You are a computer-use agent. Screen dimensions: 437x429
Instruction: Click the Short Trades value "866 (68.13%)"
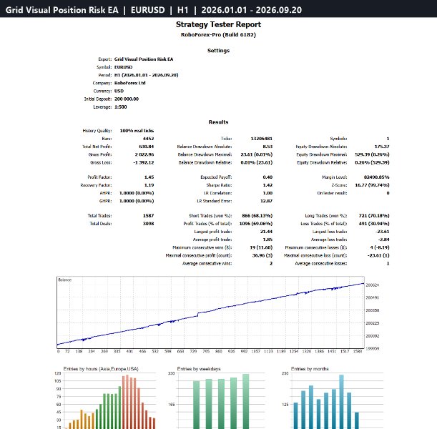coord(257,216)
